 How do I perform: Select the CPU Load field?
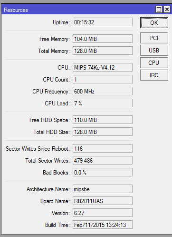click(x=103, y=103)
